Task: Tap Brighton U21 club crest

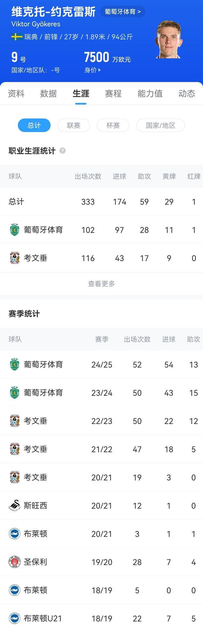Action: pyautogui.click(x=15, y=618)
